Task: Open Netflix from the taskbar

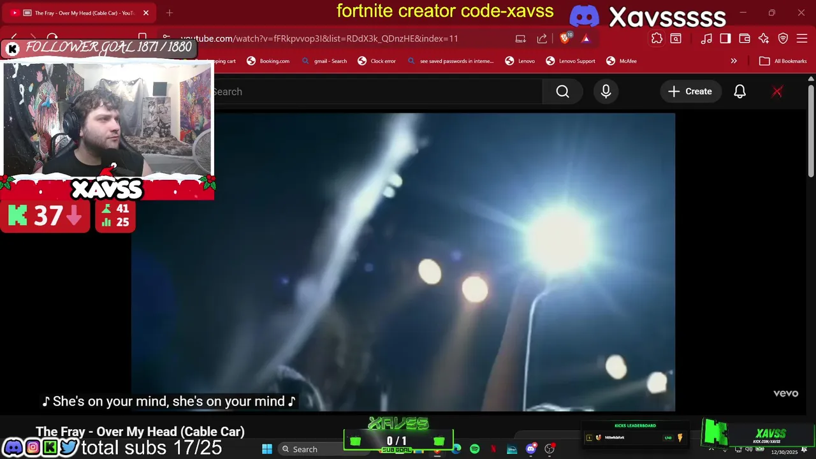Action: (493, 449)
